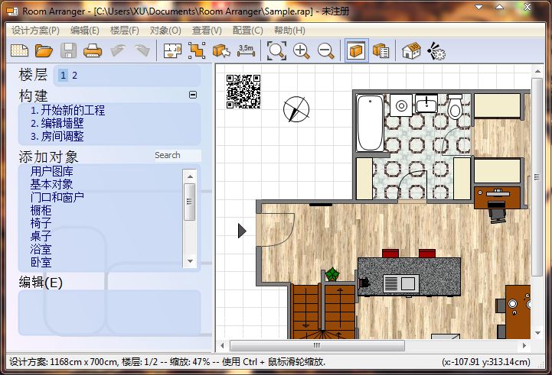
Task: Open the 3D house view icon
Action: click(411, 51)
